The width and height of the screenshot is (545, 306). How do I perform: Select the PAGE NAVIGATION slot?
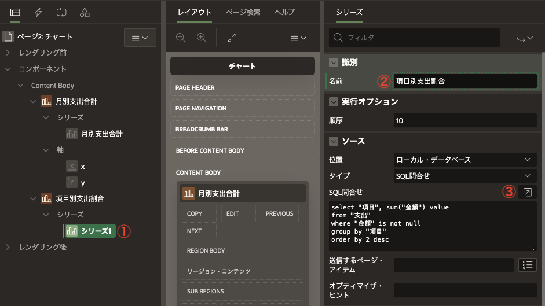click(x=243, y=108)
